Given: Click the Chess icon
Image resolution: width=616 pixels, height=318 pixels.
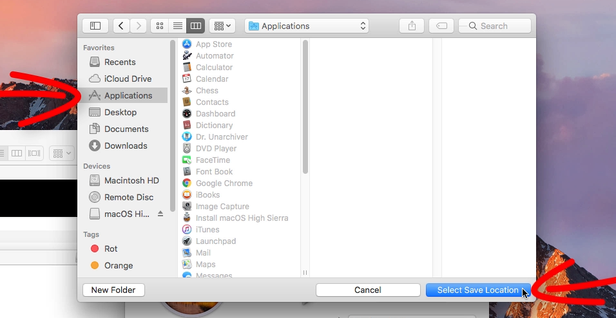Looking at the screenshot, I should pos(187,90).
